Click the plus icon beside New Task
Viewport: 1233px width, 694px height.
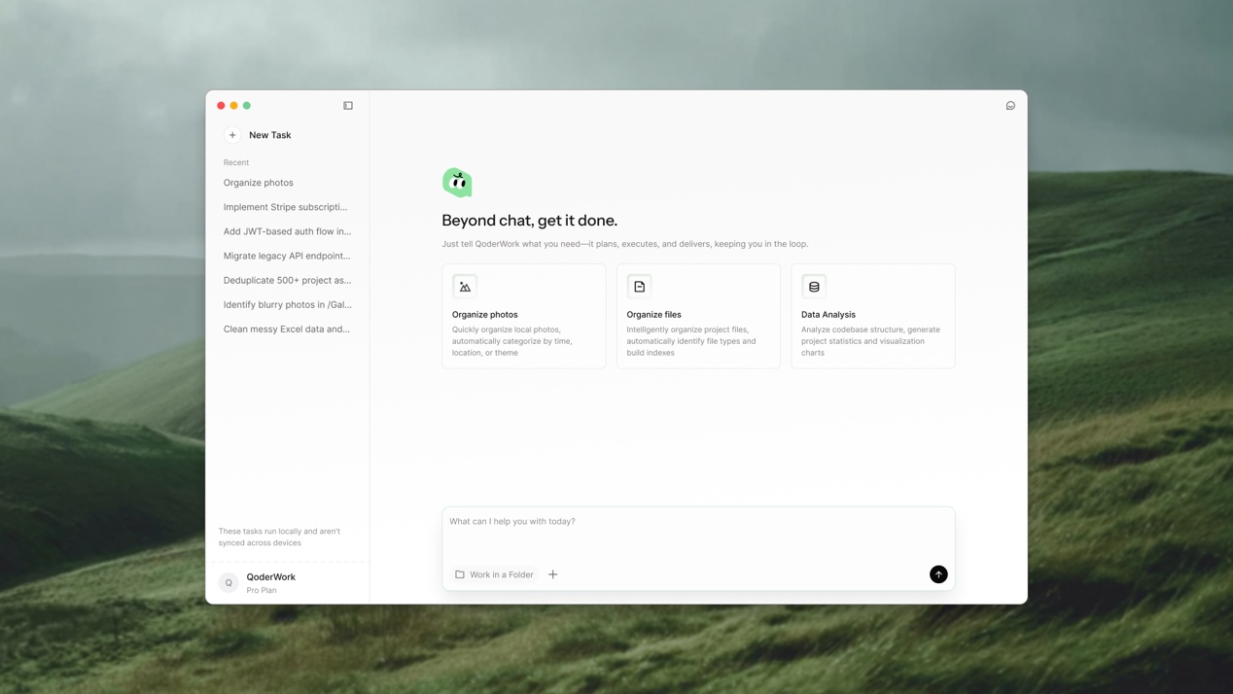pos(232,135)
